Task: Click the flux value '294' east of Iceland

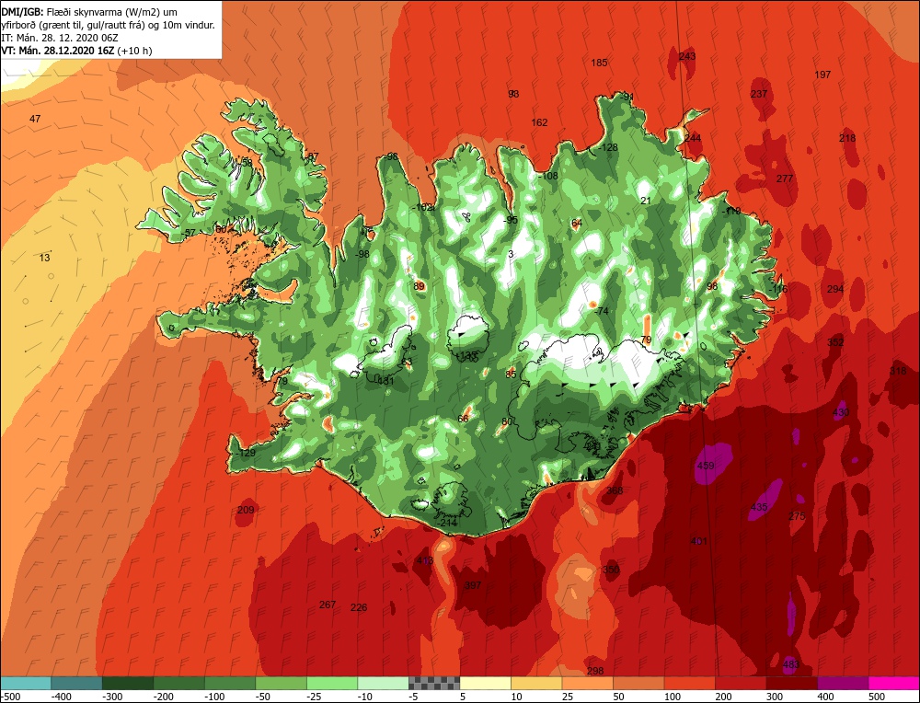Action: coord(835,289)
